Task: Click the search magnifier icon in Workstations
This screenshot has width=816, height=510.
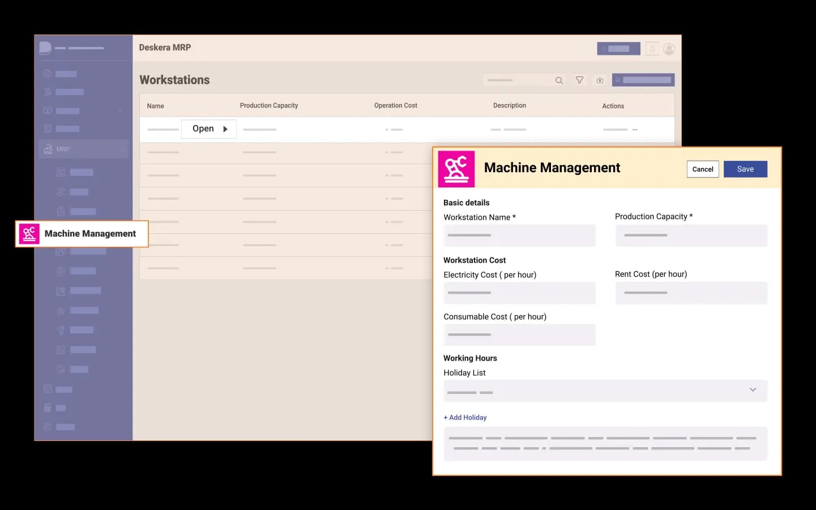Action: (559, 80)
